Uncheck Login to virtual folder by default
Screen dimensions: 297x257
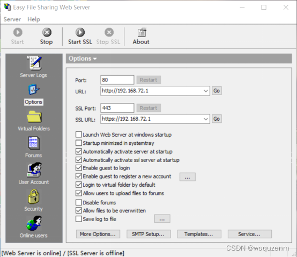tap(79, 185)
